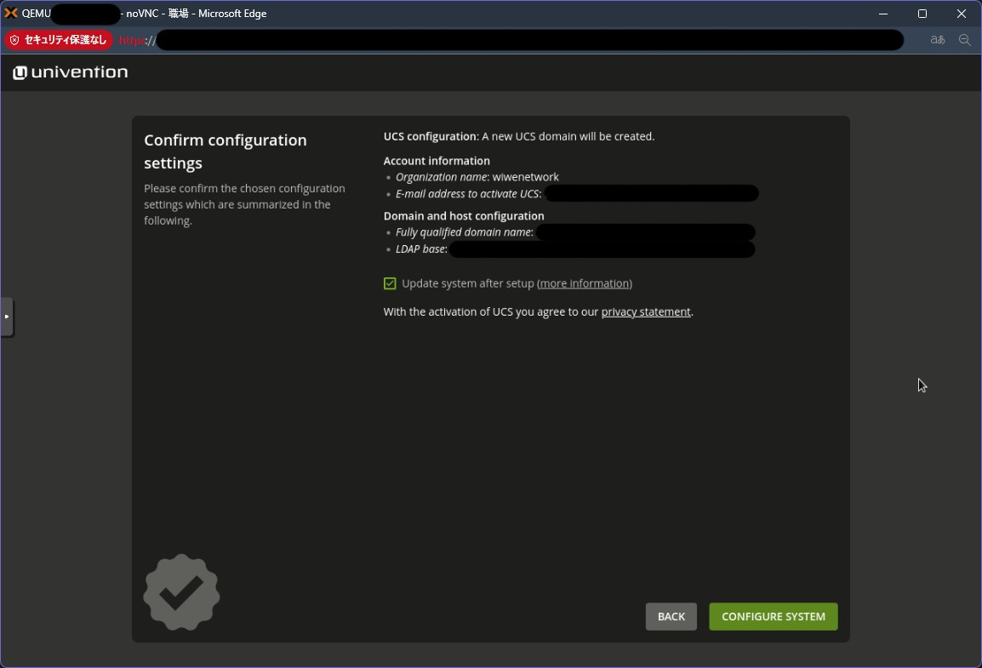This screenshot has width=982, height=668.
Task: Click the 'Account information' heading
Action: (437, 161)
